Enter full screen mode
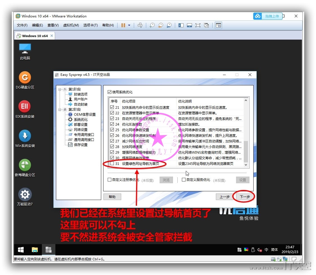The width and height of the screenshot is (316, 275). [x=198, y=25]
